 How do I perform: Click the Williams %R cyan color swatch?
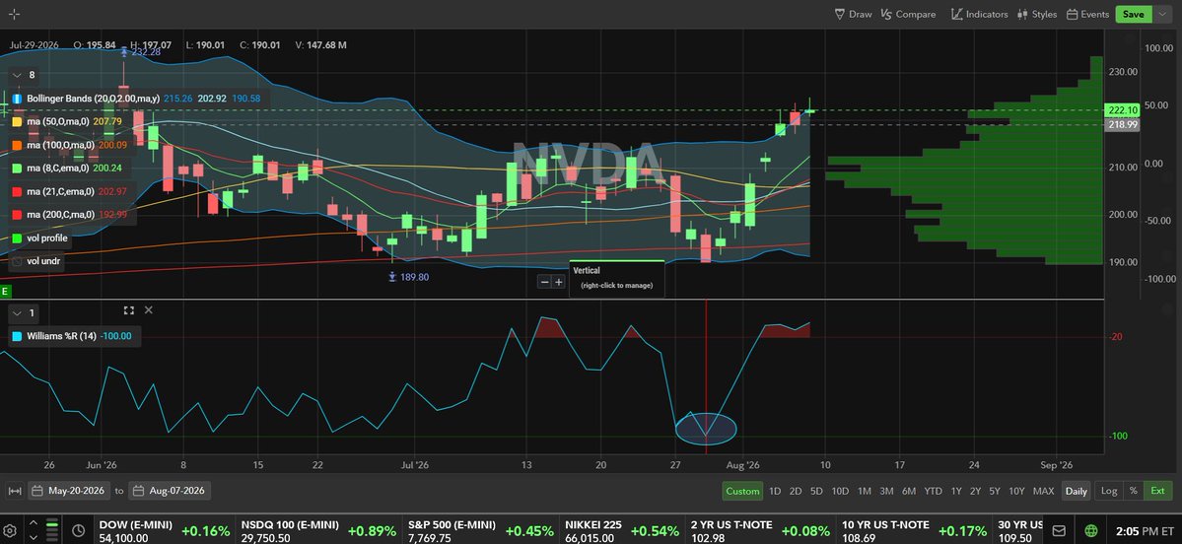(x=18, y=336)
